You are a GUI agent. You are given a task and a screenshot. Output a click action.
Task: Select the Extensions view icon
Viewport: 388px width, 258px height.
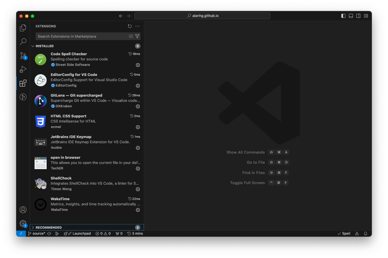[x=23, y=83]
